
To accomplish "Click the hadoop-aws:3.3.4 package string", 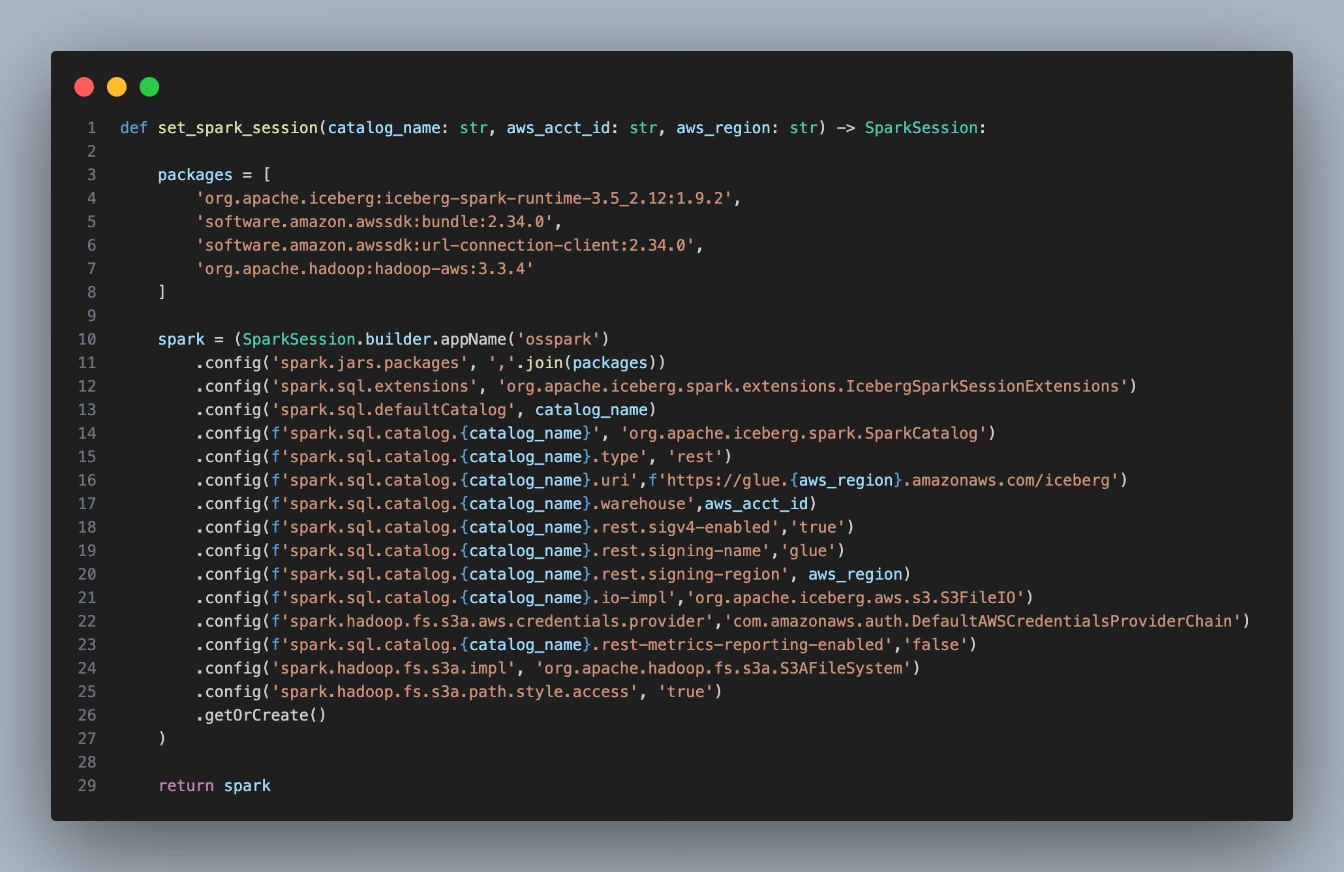I will pyautogui.click(x=365, y=269).
